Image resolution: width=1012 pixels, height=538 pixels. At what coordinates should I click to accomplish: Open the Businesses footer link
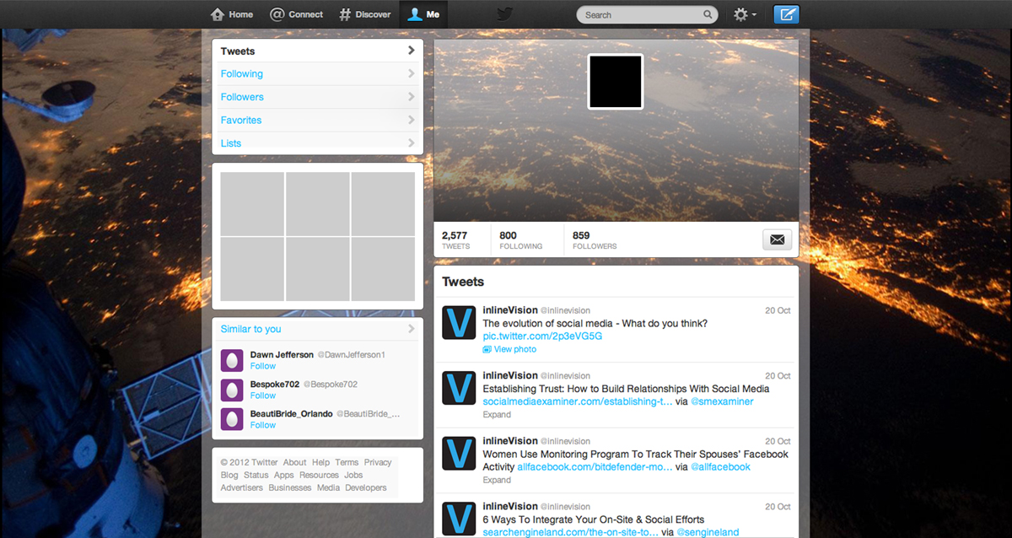[290, 487]
